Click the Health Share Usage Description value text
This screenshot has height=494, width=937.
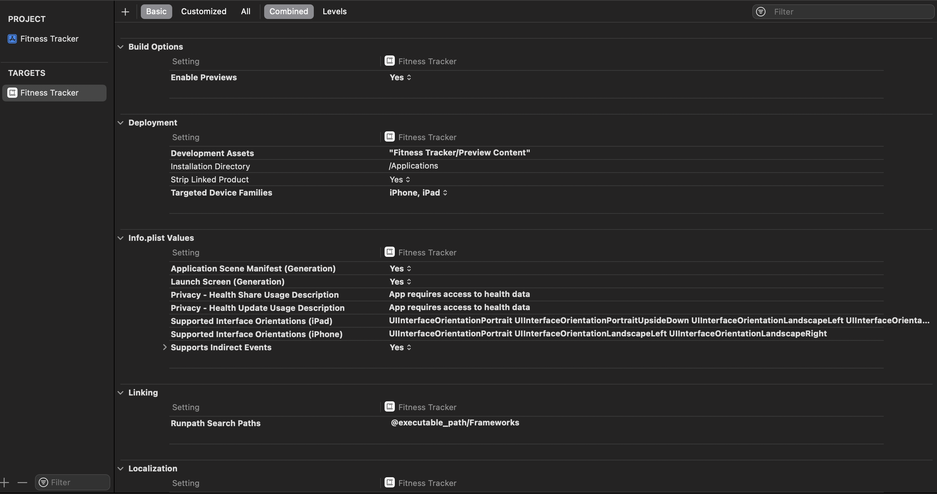click(459, 294)
